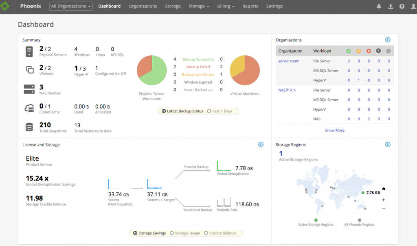Click server room HyperV warning count 1
417x246 pixels.
coord(359,80)
